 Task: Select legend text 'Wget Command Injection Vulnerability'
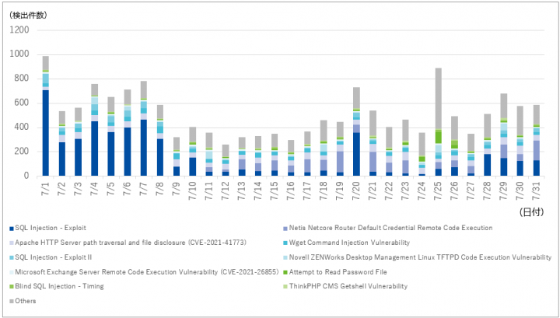(x=349, y=243)
